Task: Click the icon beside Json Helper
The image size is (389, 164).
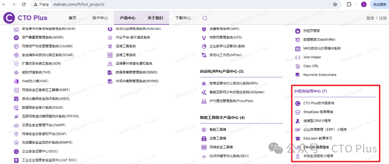Action: tap(298, 57)
